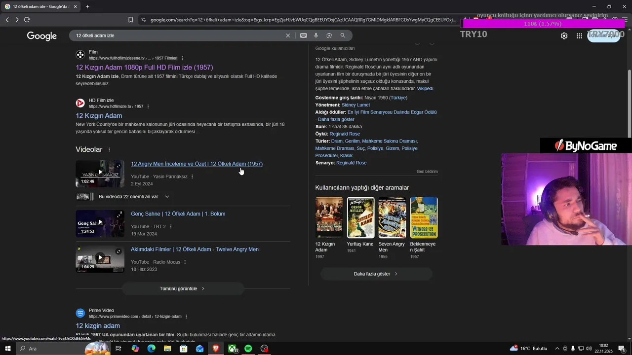Go back with the browser back arrow
Screen dimensions: 632x355
pos(7,20)
